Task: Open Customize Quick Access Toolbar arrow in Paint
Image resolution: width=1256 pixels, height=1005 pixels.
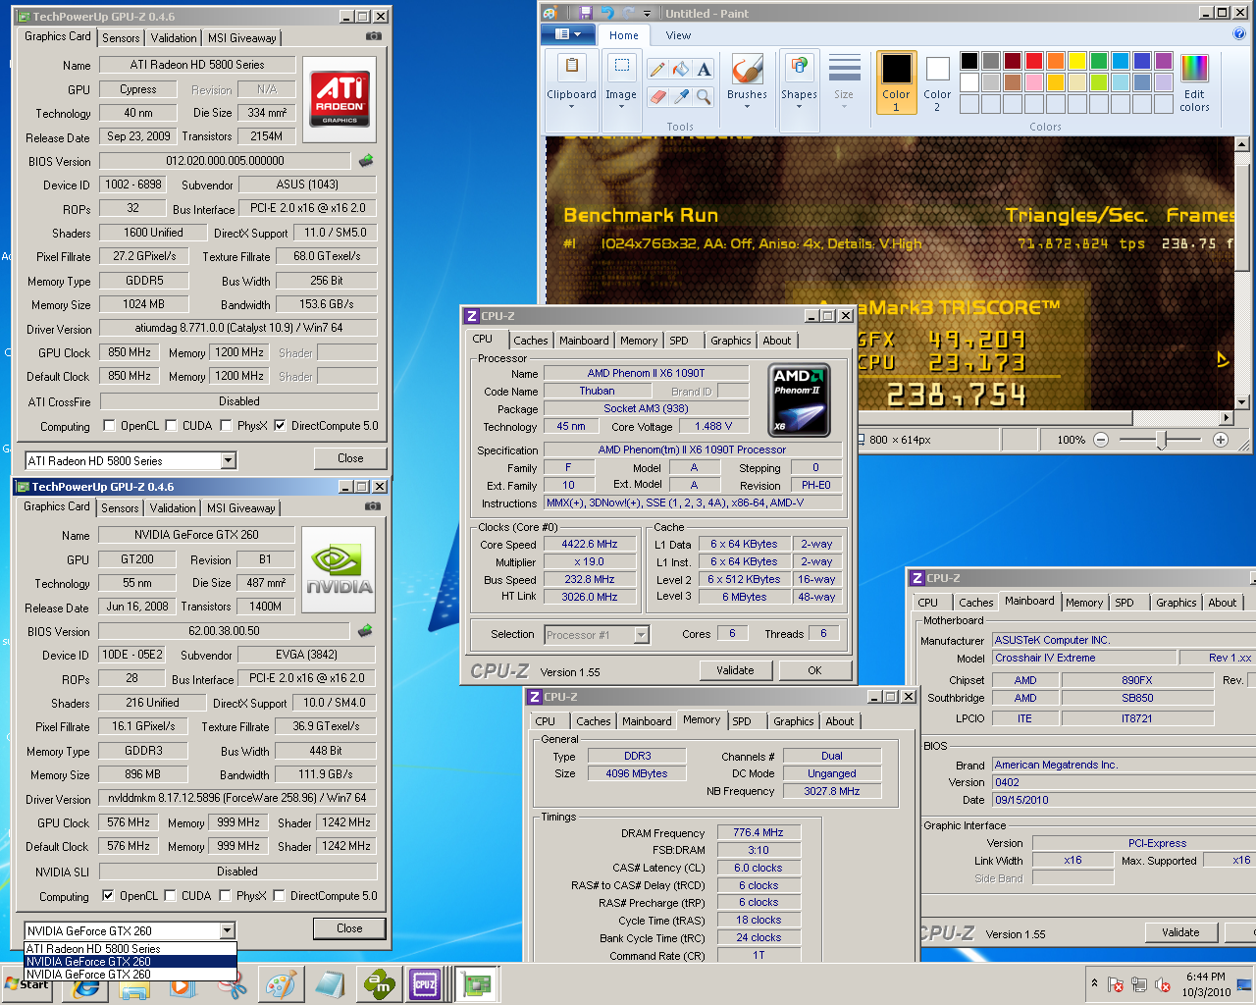Action: pyautogui.click(x=647, y=14)
